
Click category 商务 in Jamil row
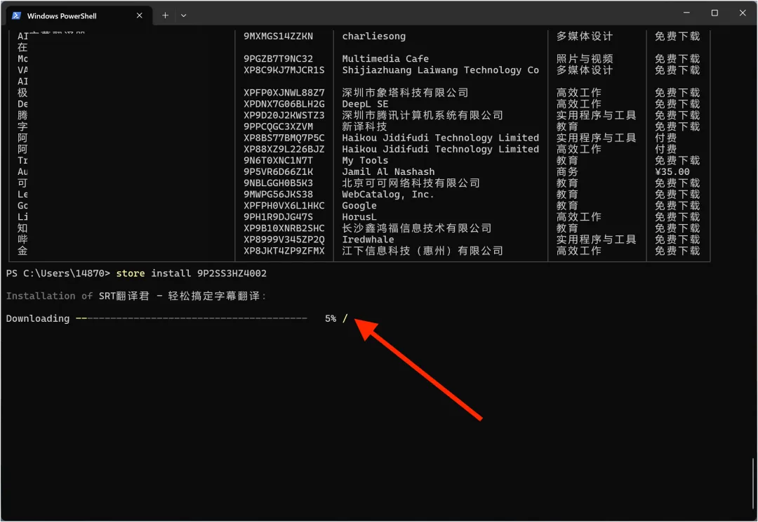(567, 171)
